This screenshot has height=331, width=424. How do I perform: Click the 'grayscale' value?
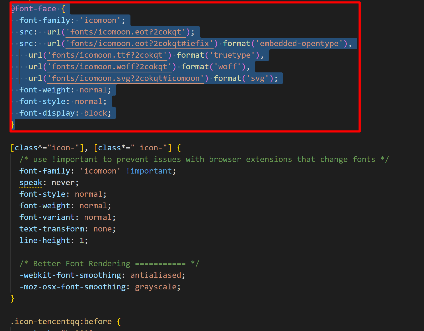(156, 287)
